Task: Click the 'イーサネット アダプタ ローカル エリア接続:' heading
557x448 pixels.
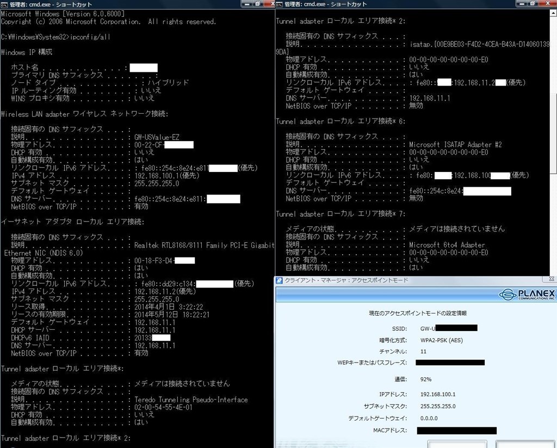Action: (72, 222)
